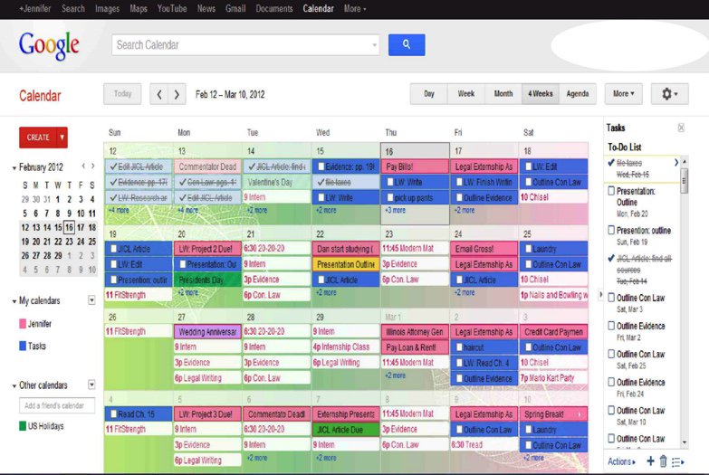Show next month in mini calendar
Image resolution: width=709 pixels, height=475 pixels.
(92, 166)
